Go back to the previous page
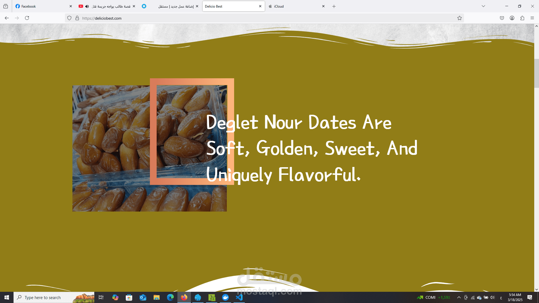539x303 pixels. pyautogui.click(x=7, y=18)
